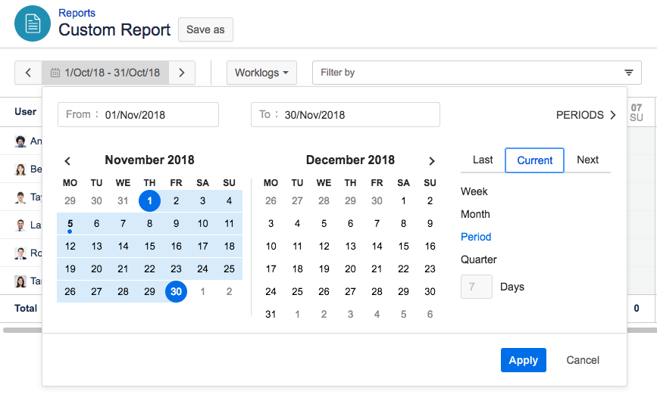
Task: Open the Reports breadcrumb link
Action: click(77, 13)
